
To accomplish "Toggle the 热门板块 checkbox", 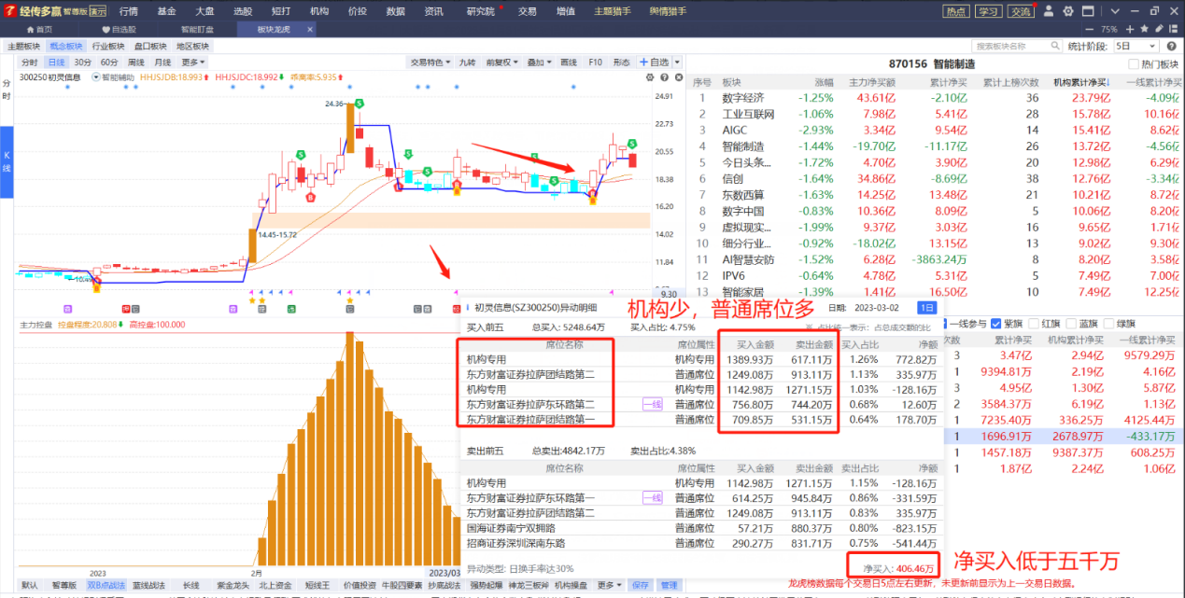I will point(1134,64).
